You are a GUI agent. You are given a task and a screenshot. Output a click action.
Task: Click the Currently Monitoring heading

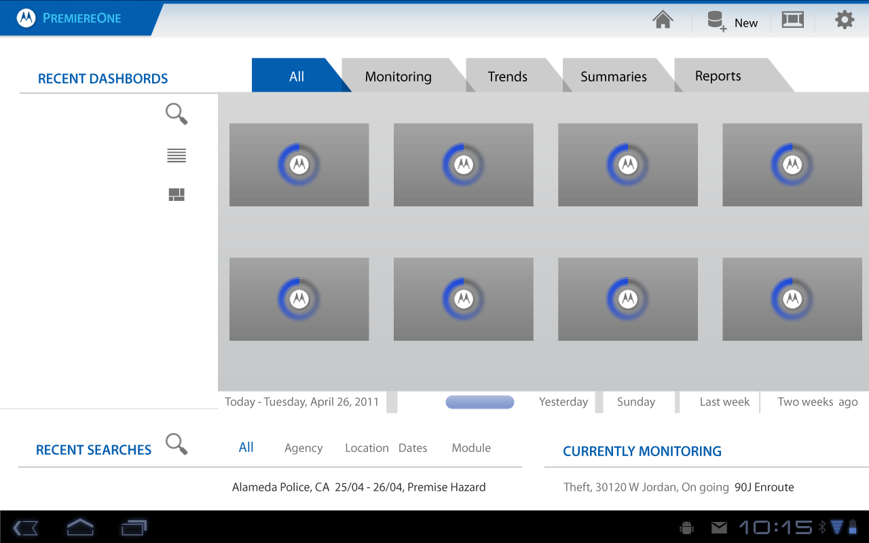coord(642,451)
